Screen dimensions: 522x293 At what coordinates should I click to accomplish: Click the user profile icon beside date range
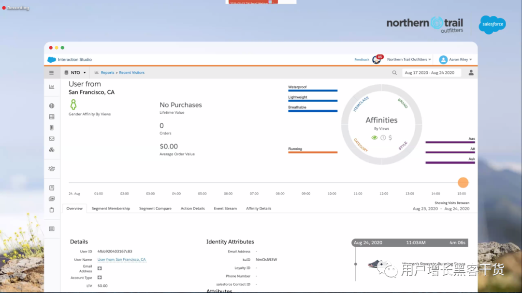471,73
